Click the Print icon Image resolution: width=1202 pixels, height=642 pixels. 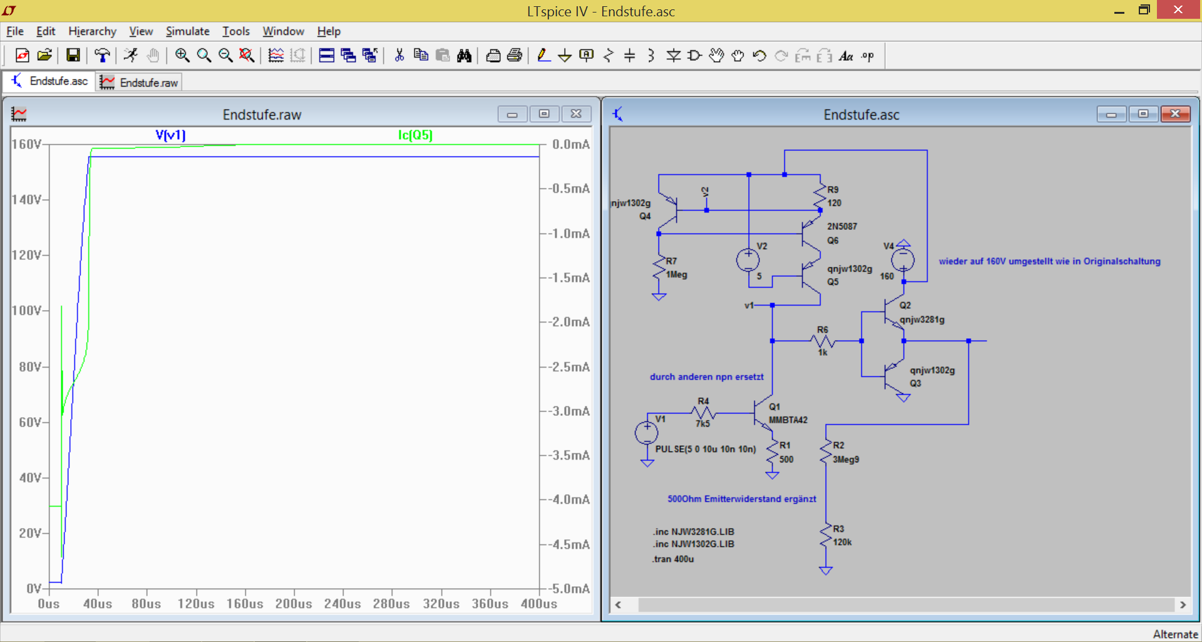pos(515,56)
